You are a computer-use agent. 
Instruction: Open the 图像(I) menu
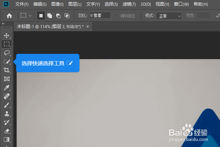coord(57,4)
